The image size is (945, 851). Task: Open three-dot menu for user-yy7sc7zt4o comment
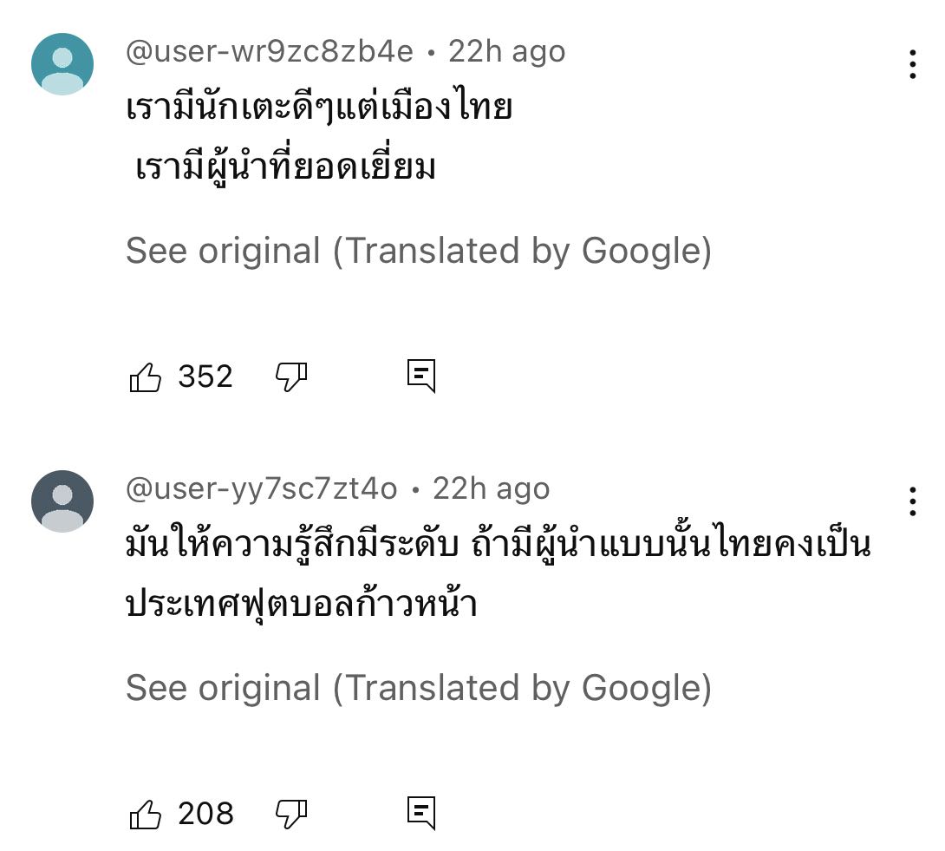coord(913,501)
